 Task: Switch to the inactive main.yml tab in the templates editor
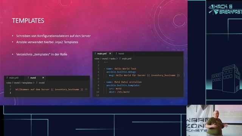point(14,78)
